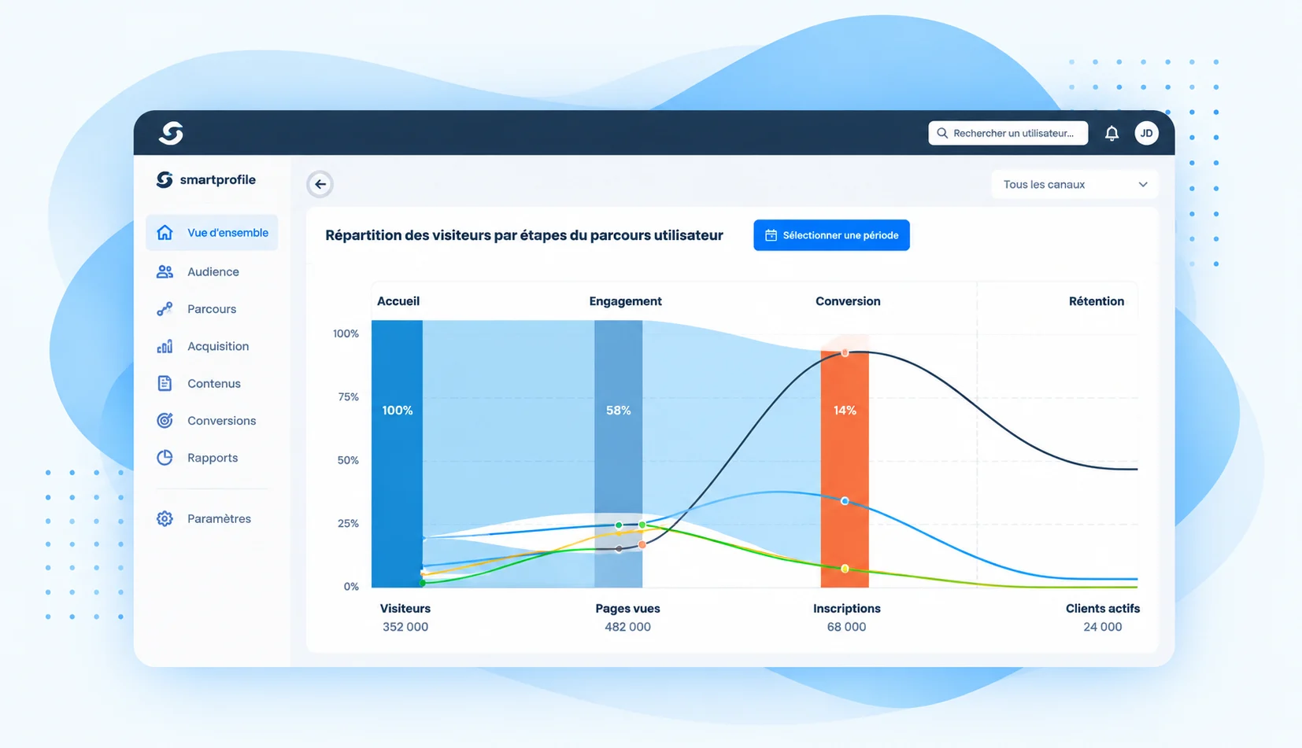Image resolution: width=1302 pixels, height=748 pixels.
Task: Click Sélectionner une période button
Action: (x=831, y=235)
